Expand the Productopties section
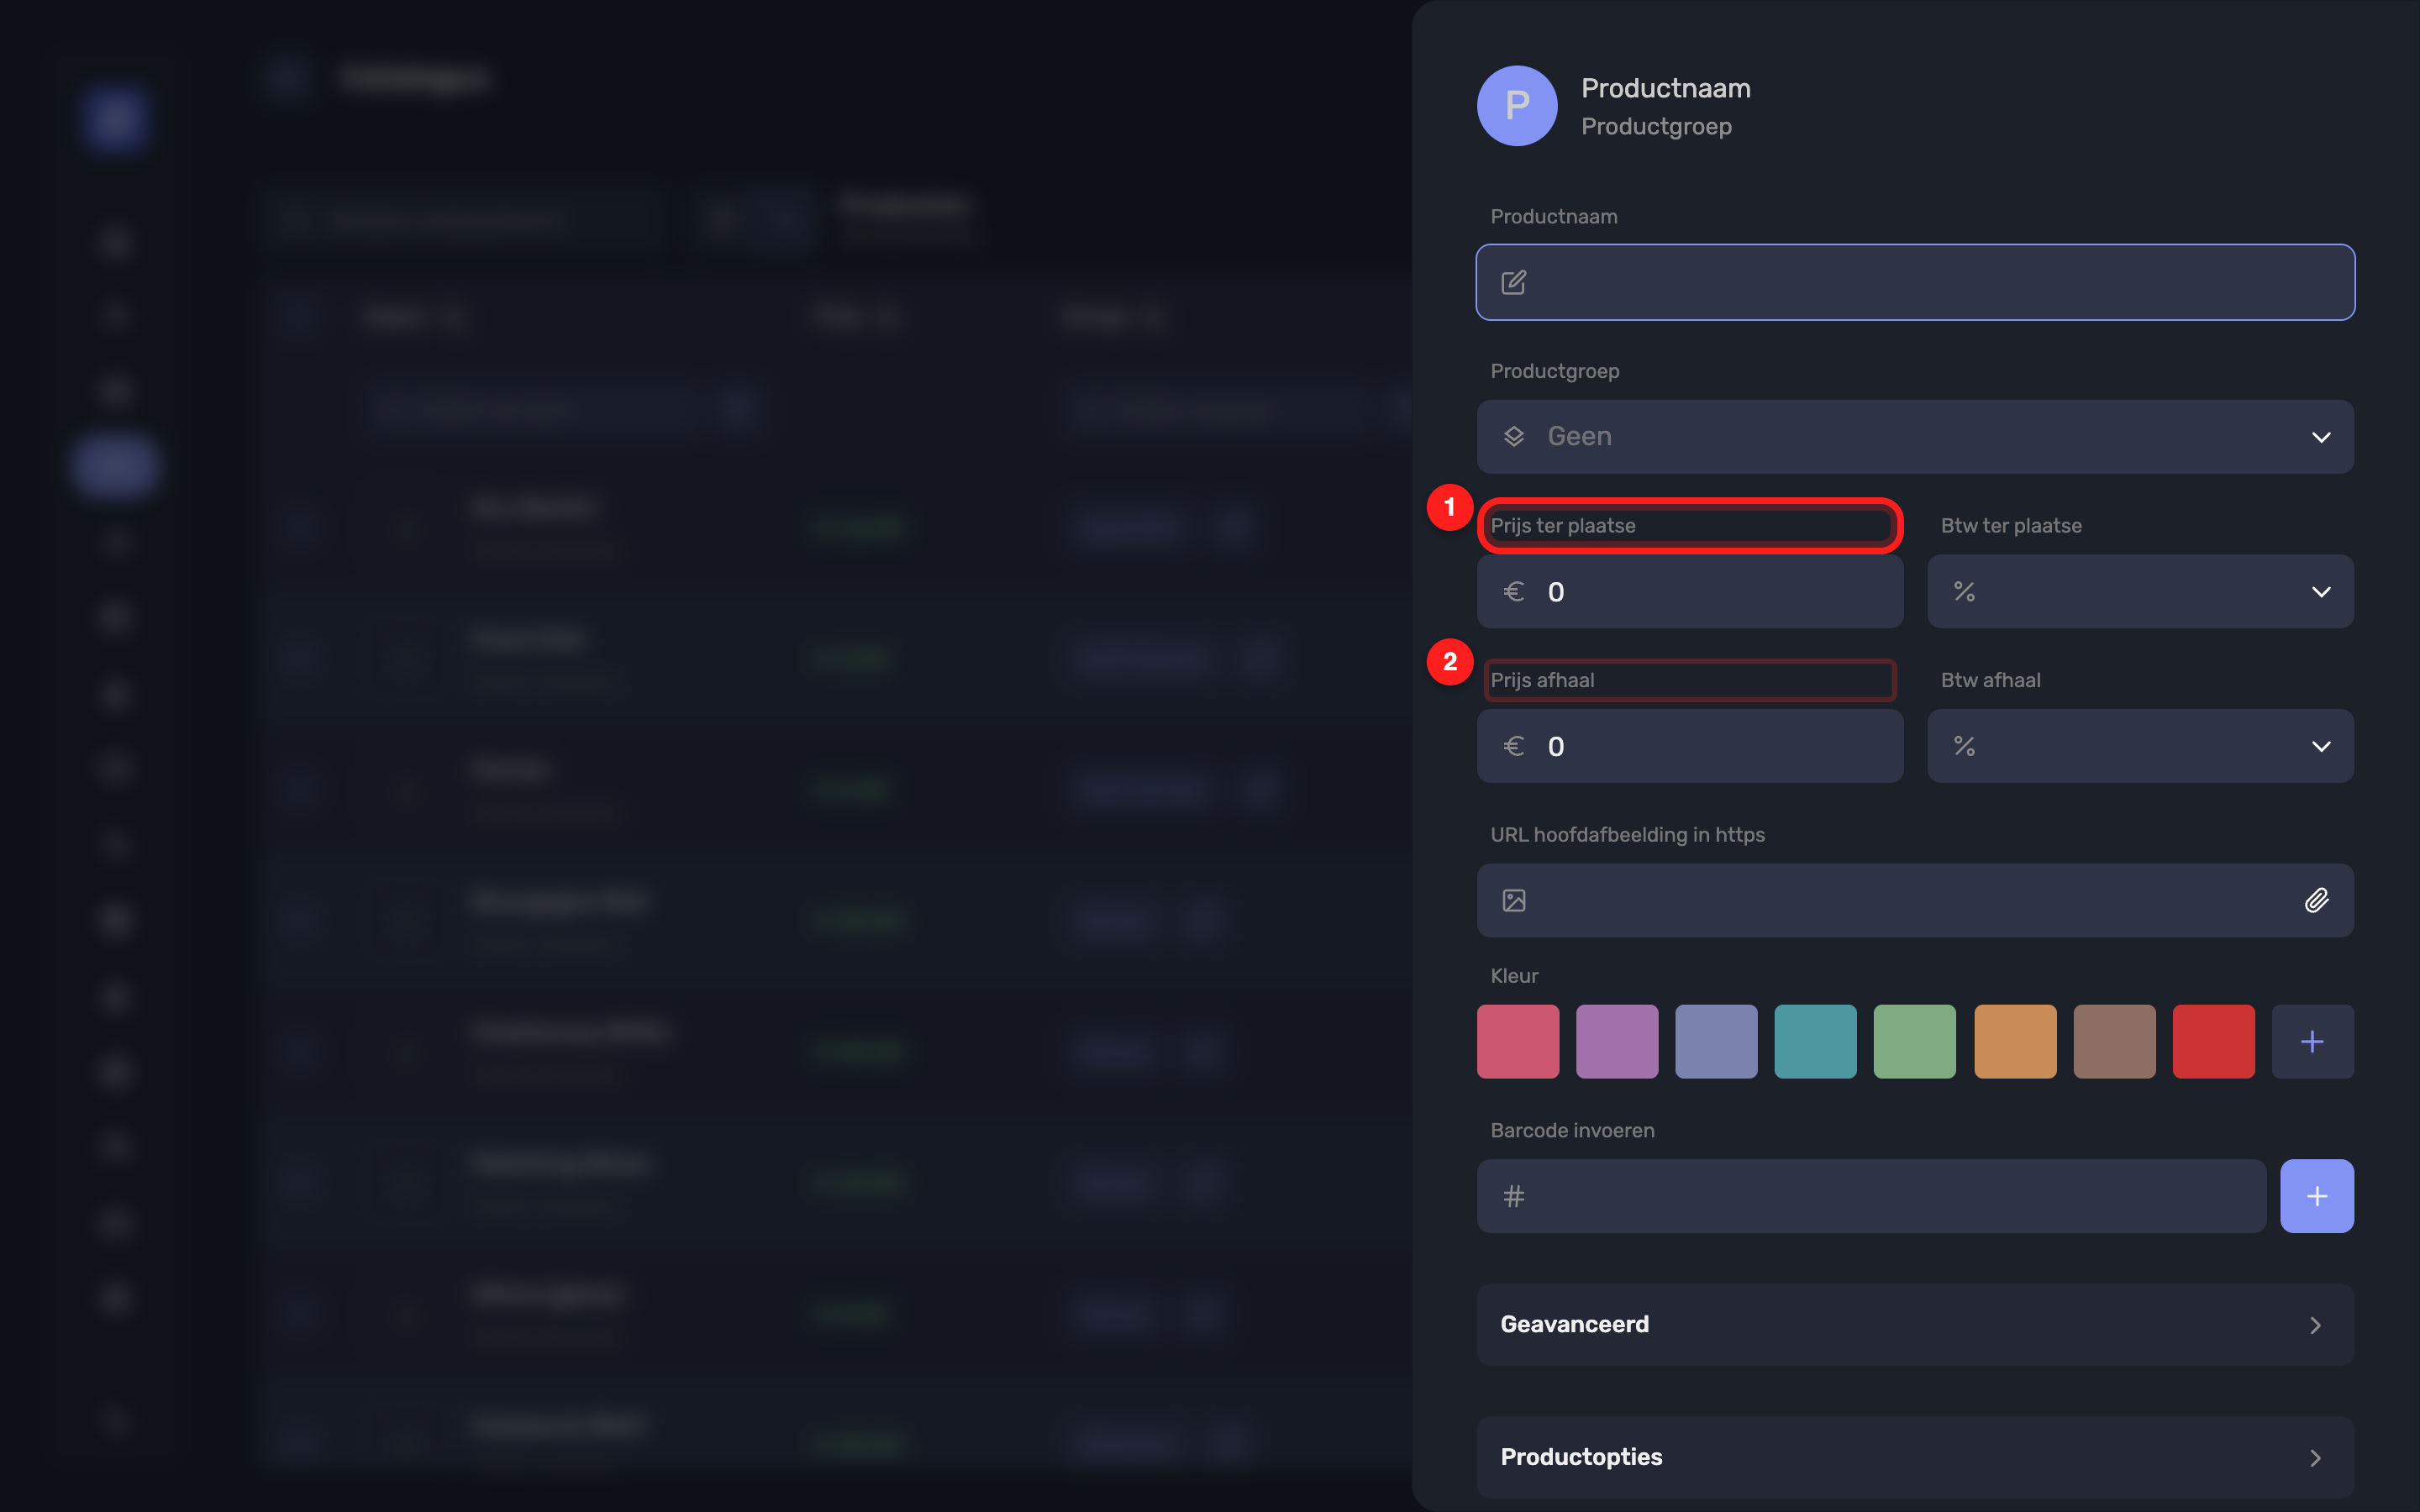 pos(1915,1457)
